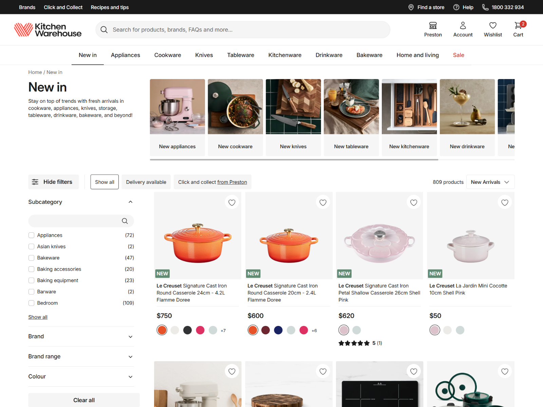The image size is (543, 407).
Task: Click the Find a store pin icon
Action: point(411,7)
